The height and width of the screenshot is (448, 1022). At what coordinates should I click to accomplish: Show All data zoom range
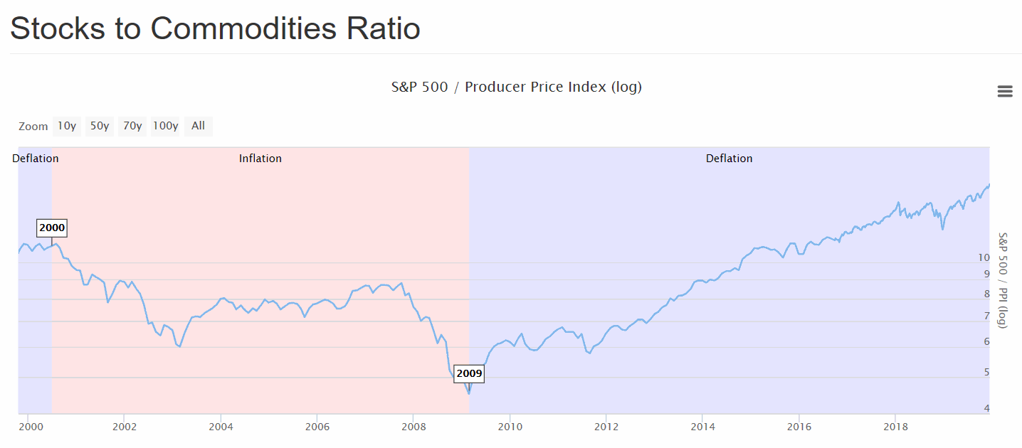point(199,126)
